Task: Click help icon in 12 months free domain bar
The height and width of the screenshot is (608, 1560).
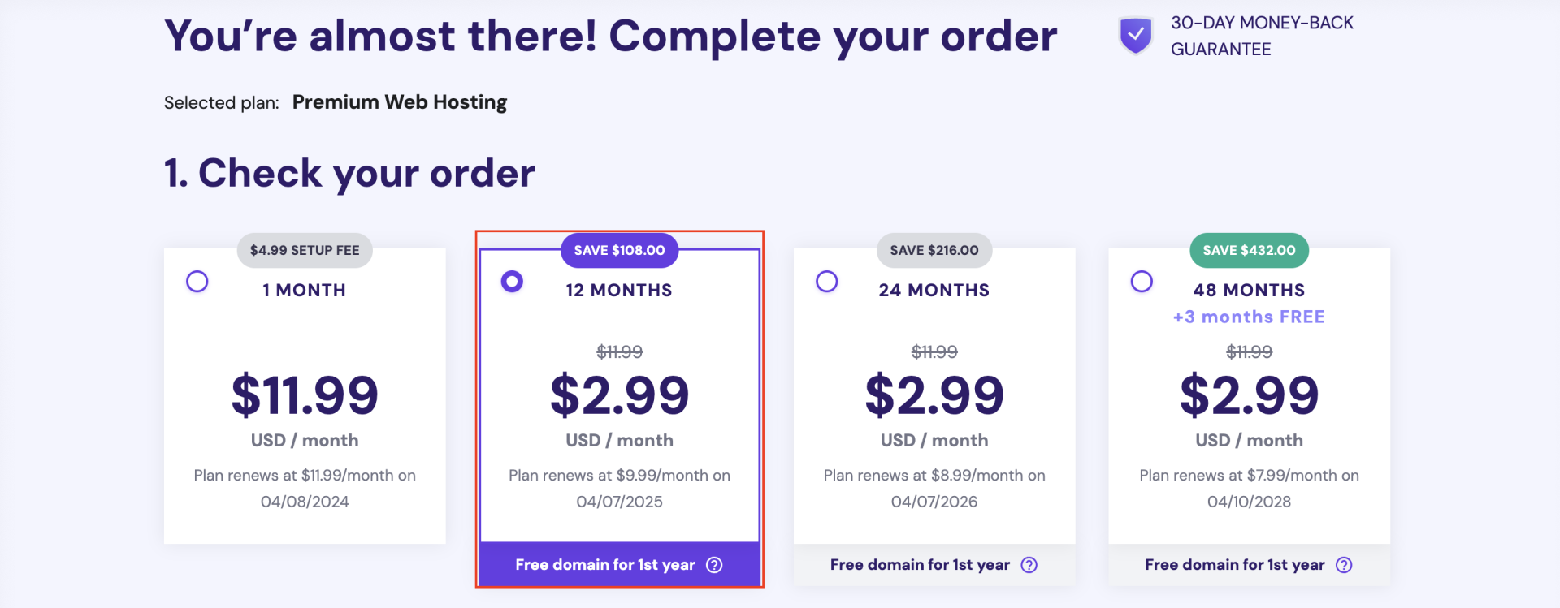Action: click(x=714, y=565)
